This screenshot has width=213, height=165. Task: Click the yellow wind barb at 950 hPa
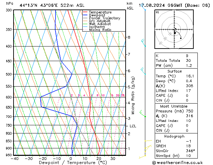pos(142,157)
